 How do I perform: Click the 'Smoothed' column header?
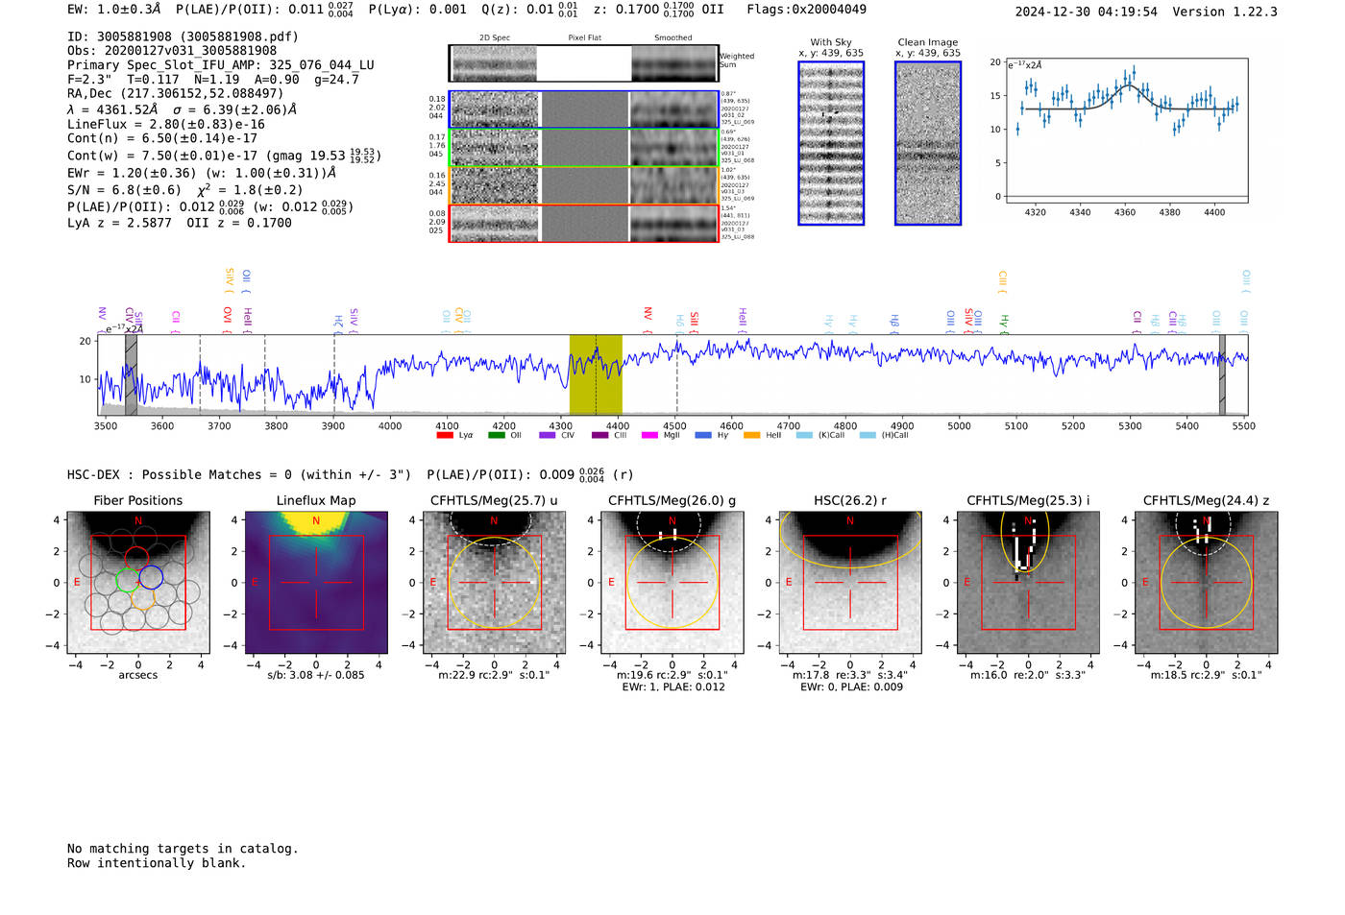(672, 38)
